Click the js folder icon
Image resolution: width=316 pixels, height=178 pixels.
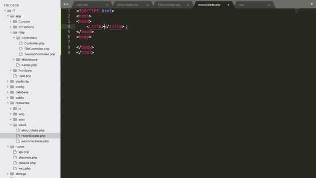point(15,109)
